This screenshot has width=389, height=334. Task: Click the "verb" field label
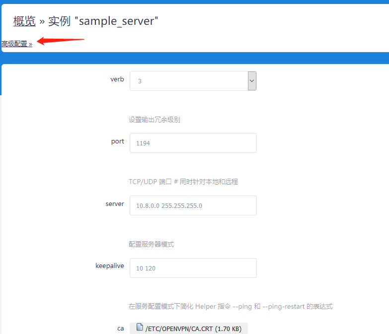coord(117,79)
